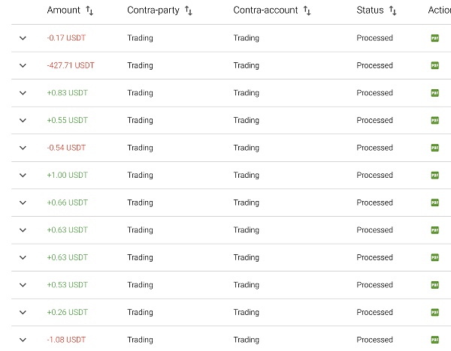Image resolution: width=451 pixels, height=351 pixels.
Task: Expand the +1.00 USDT transaction details
Action: tap(23, 175)
